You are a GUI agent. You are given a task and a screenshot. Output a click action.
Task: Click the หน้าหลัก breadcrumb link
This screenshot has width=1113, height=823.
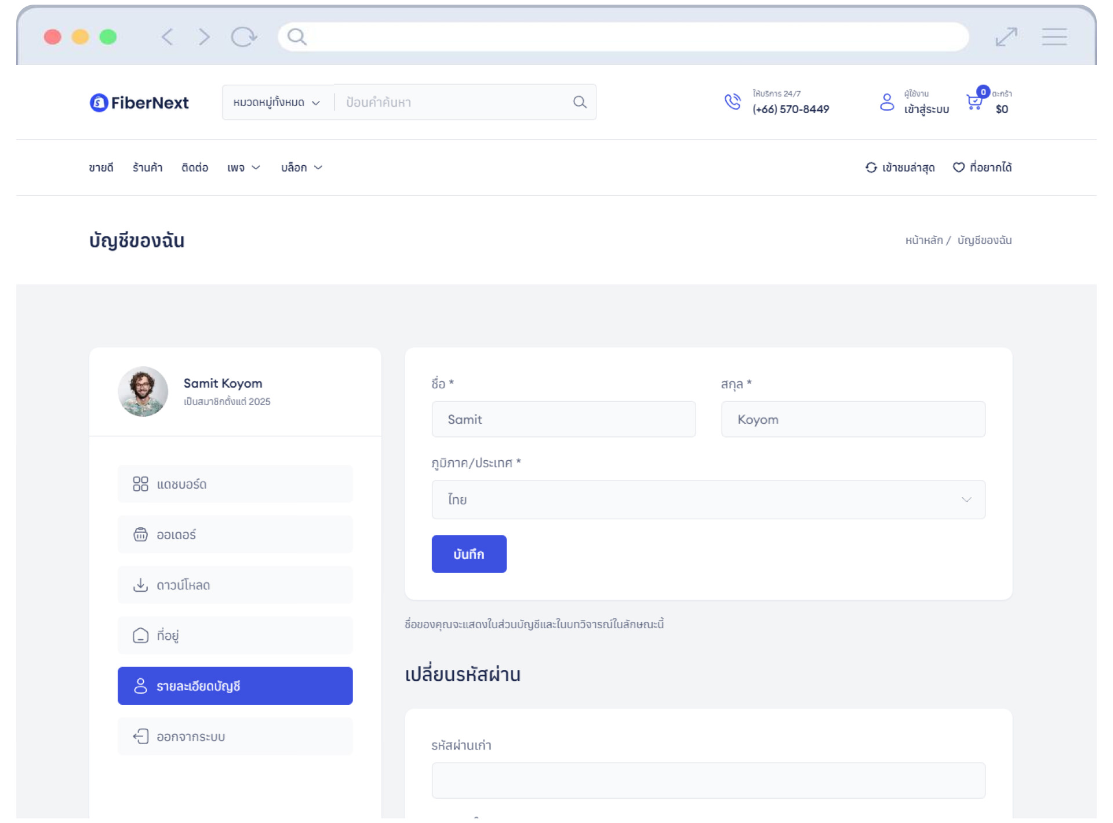pos(924,240)
